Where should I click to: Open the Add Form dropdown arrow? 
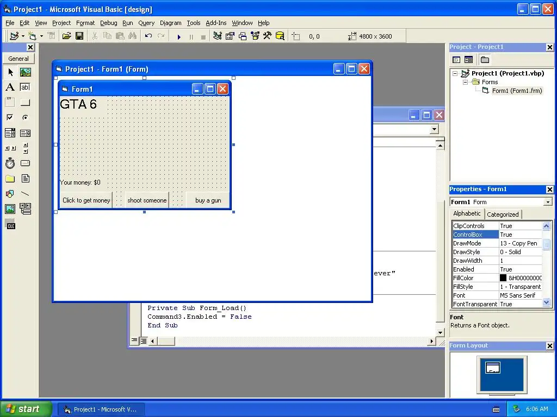click(x=41, y=36)
